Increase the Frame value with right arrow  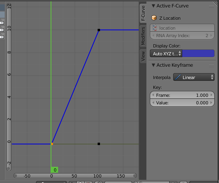211,95
